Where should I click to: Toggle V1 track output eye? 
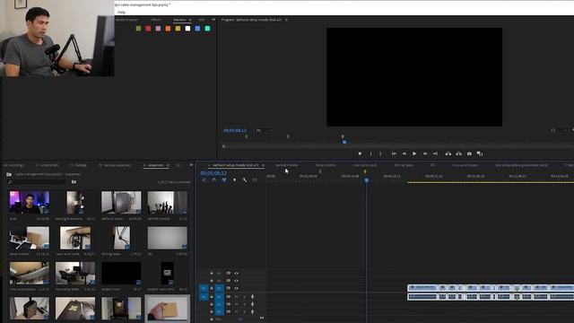[x=237, y=288]
